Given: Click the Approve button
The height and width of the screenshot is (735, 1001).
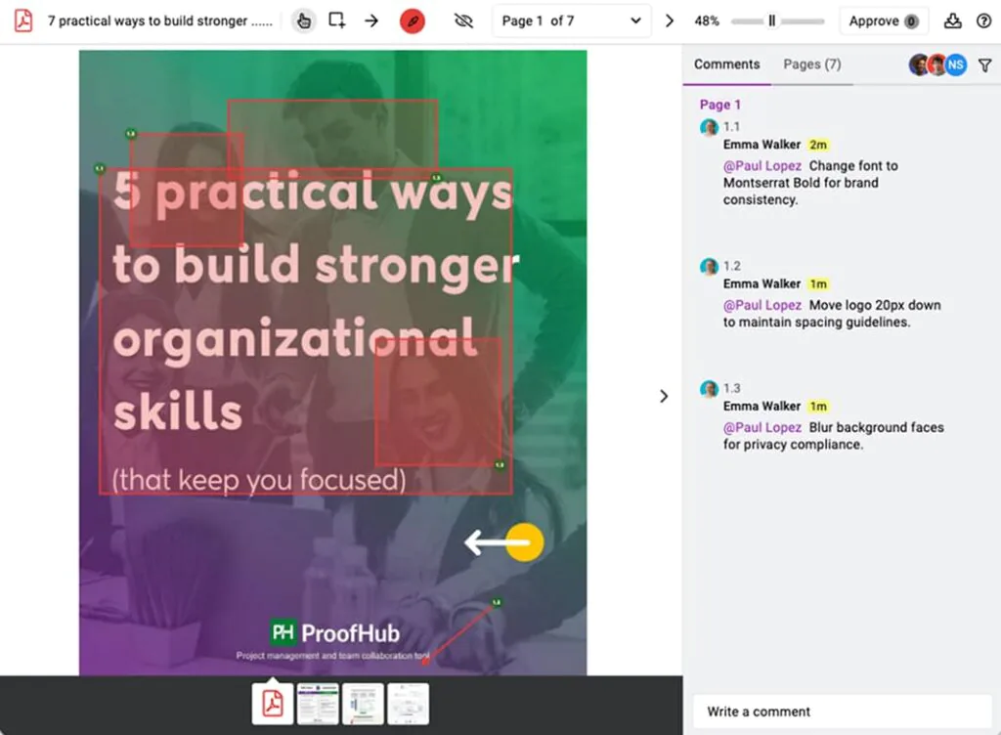Looking at the screenshot, I should [883, 21].
